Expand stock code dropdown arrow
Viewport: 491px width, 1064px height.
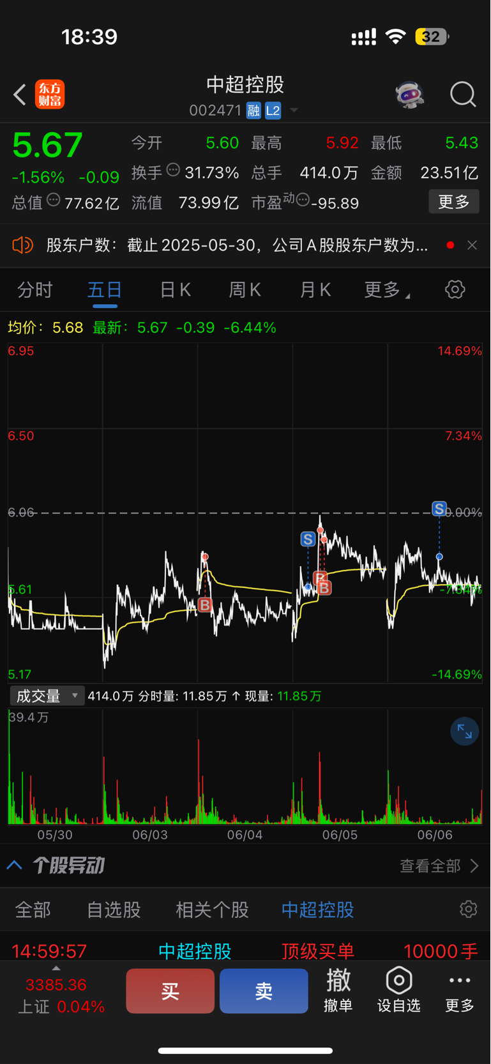pos(294,111)
